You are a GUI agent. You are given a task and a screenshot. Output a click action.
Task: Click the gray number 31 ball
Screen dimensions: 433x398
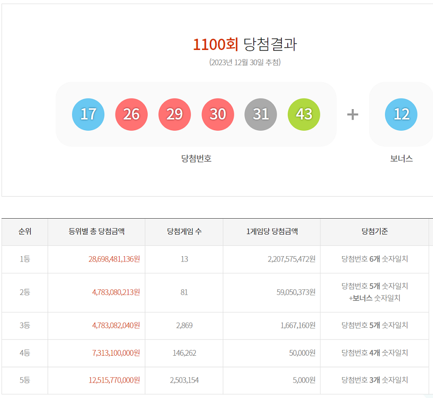(x=261, y=114)
